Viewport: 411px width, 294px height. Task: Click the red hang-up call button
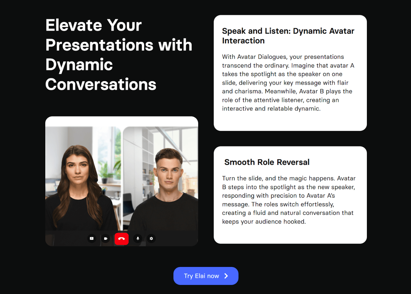click(x=122, y=238)
